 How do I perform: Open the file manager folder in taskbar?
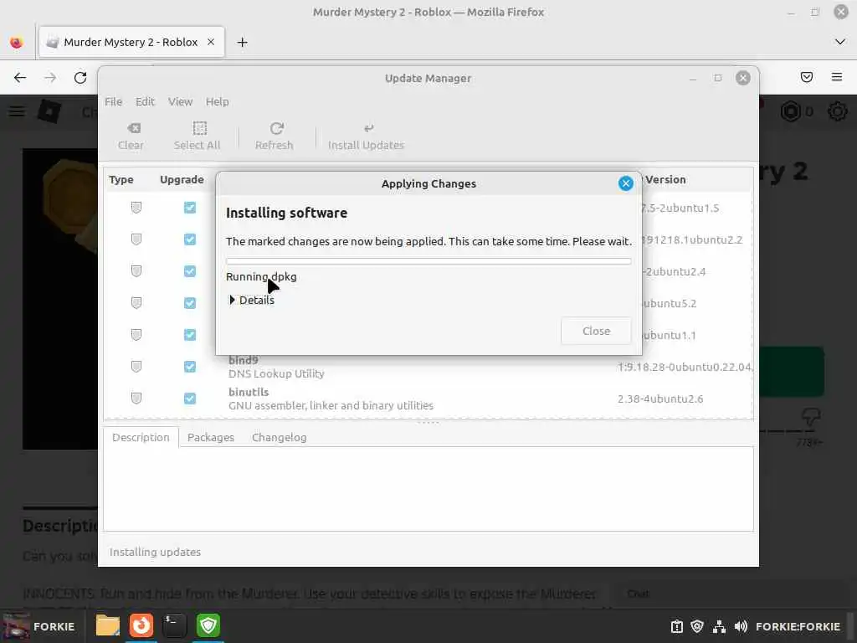(108, 625)
